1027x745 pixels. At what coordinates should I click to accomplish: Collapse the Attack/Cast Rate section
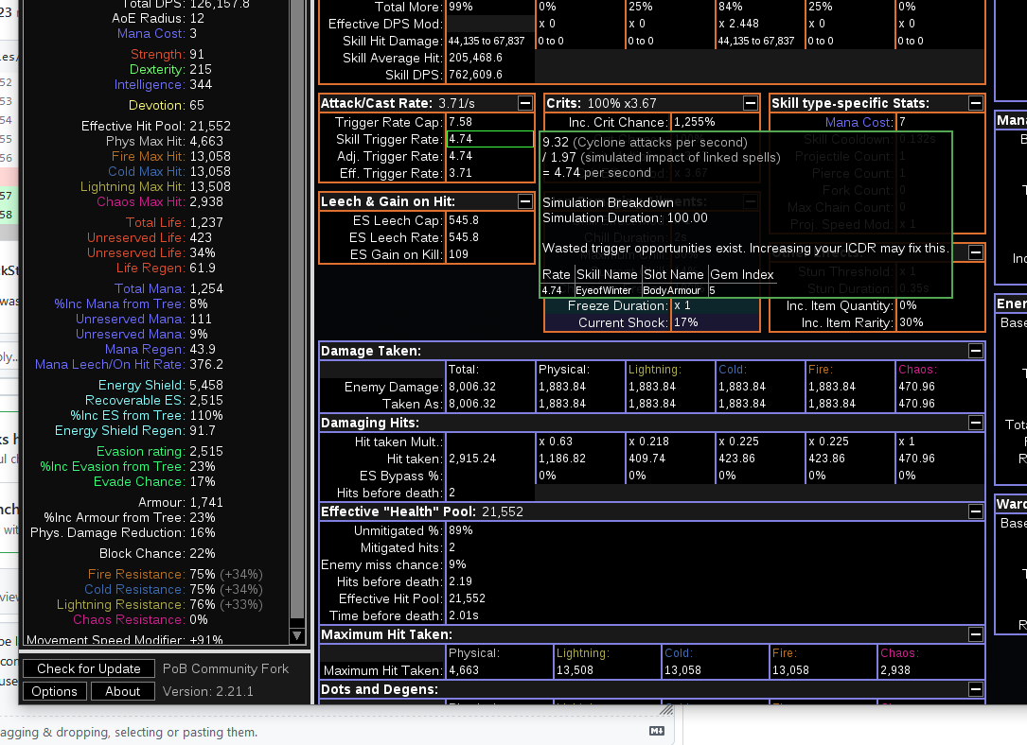(x=524, y=103)
